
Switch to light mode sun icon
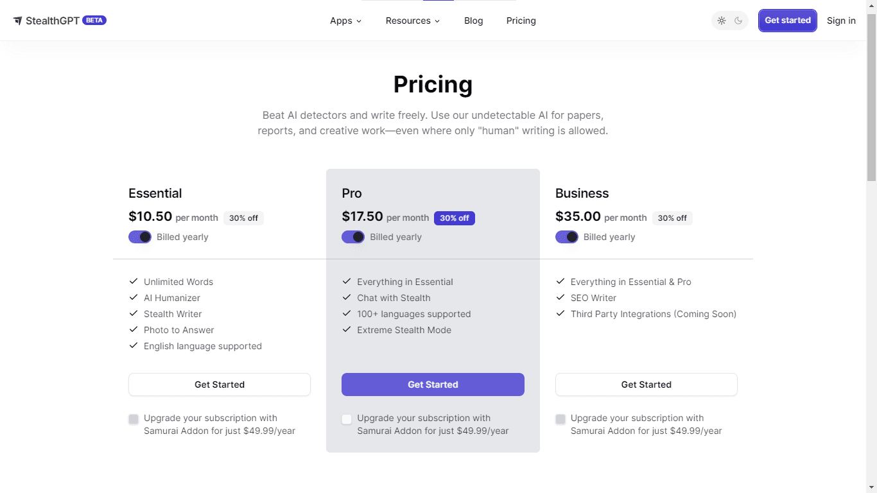tap(722, 21)
